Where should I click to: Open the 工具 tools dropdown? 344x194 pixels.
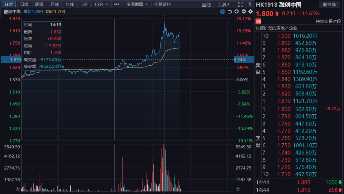224,4
